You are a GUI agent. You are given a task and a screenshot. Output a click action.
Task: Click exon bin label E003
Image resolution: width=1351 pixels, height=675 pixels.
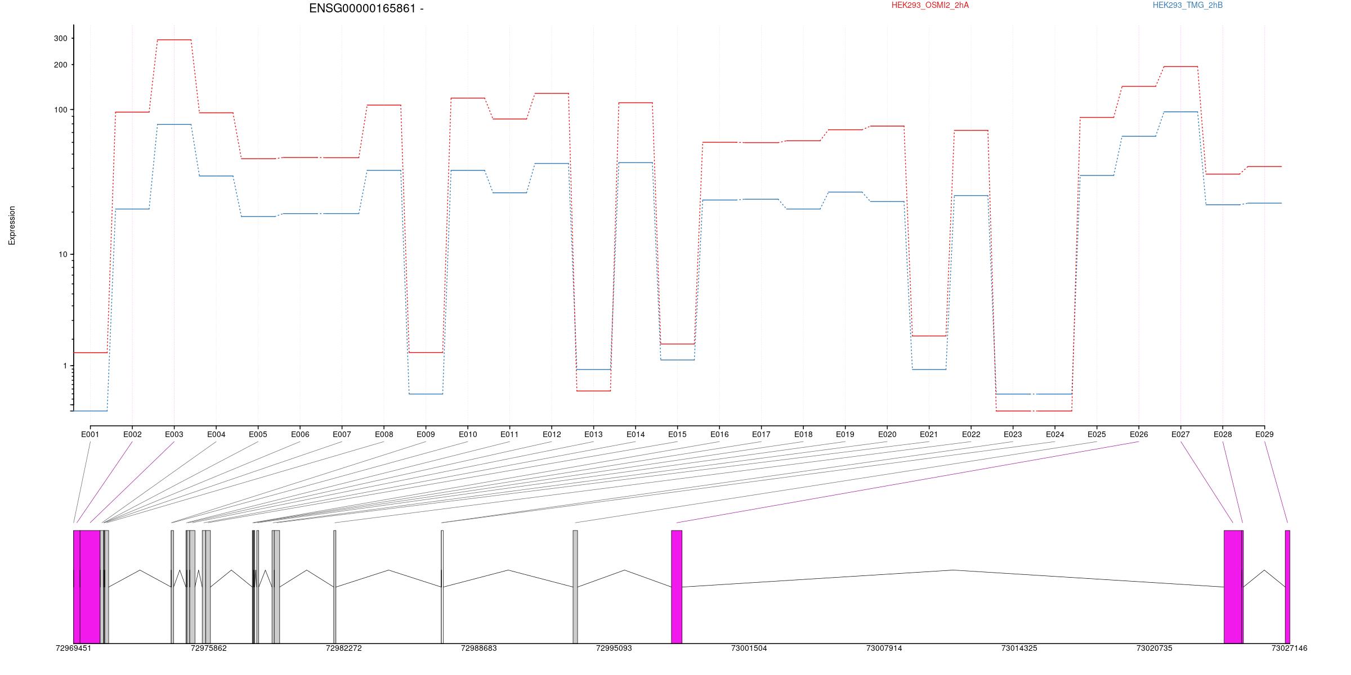tap(174, 434)
